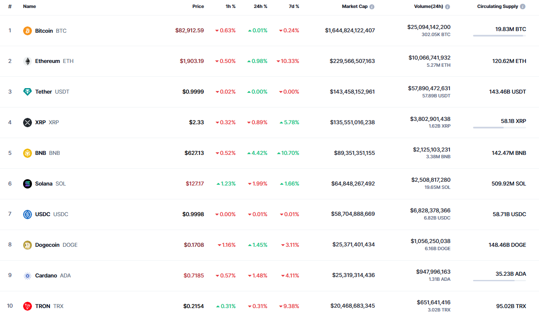Click the Market Cap info icon
539x319 pixels.
pos(372,7)
